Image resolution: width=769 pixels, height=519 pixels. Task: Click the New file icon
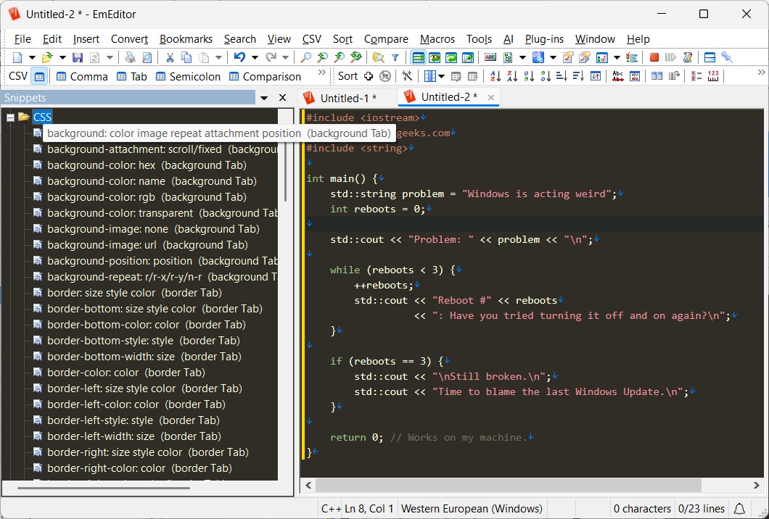pyautogui.click(x=17, y=57)
